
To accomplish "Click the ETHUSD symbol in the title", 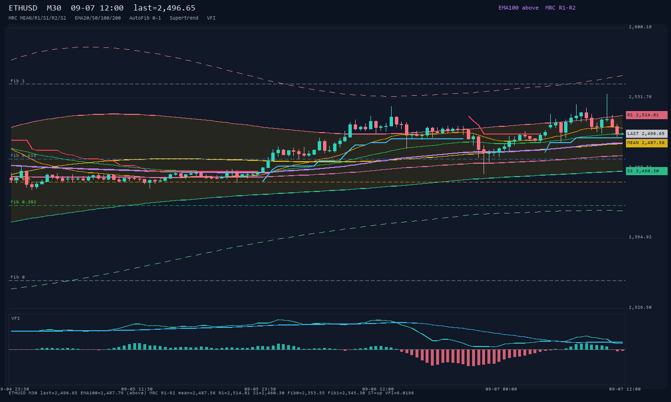I will [x=23, y=8].
